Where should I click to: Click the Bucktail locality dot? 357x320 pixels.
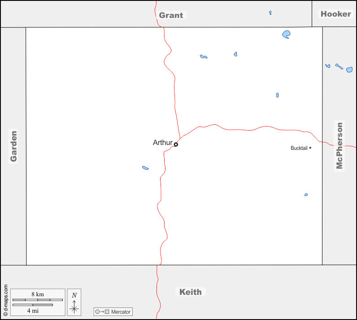click(x=310, y=148)
